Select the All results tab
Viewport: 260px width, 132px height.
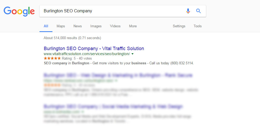[46, 26]
